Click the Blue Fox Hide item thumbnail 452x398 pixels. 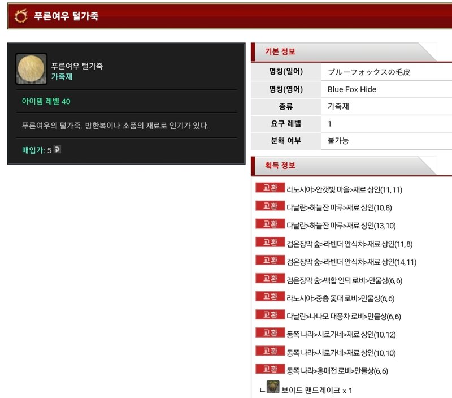click(31, 68)
